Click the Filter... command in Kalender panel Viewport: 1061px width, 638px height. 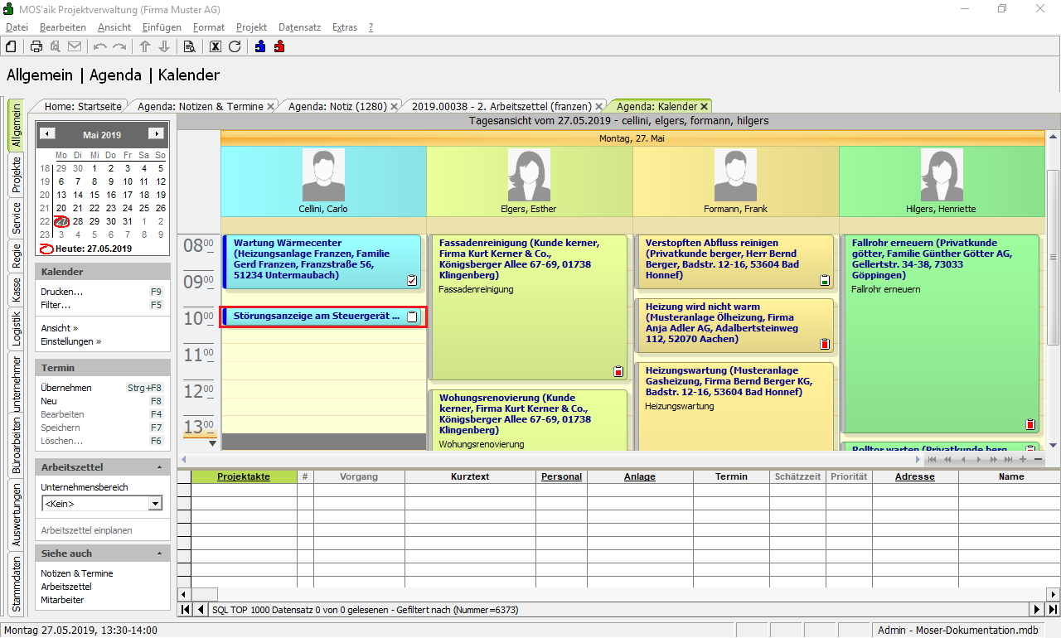pyautogui.click(x=56, y=305)
